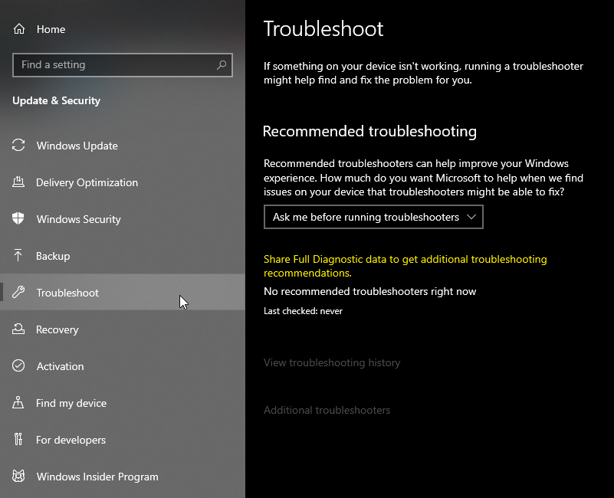This screenshot has height=498, width=614.
Task: Click the Delivery Optimization icon
Action: [19, 182]
